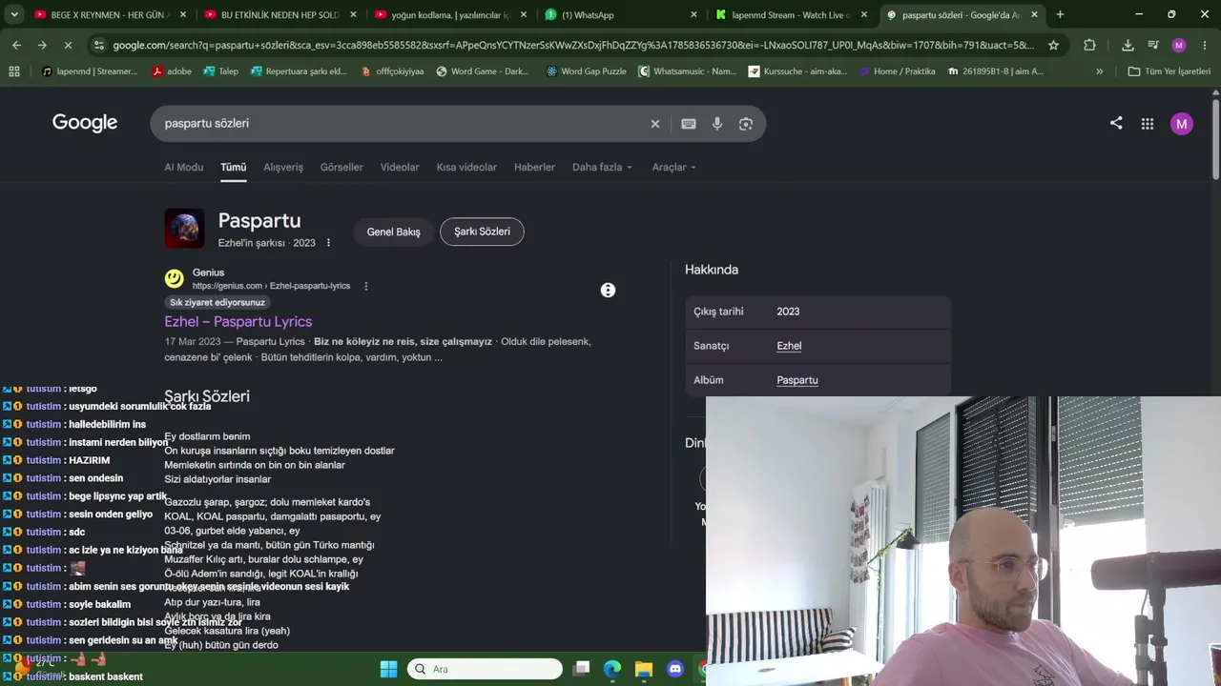Open the Word Gap Puzzle bookmark

pyautogui.click(x=586, y=71)
